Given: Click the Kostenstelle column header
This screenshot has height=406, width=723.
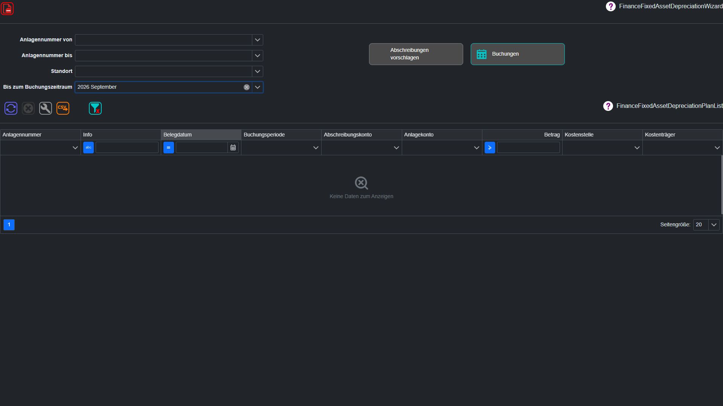Looking at the screenshot, I should click(602, 135).
